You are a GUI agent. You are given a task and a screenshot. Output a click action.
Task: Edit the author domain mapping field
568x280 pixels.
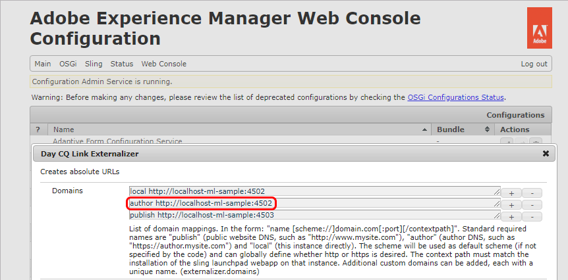pos(314,203)
